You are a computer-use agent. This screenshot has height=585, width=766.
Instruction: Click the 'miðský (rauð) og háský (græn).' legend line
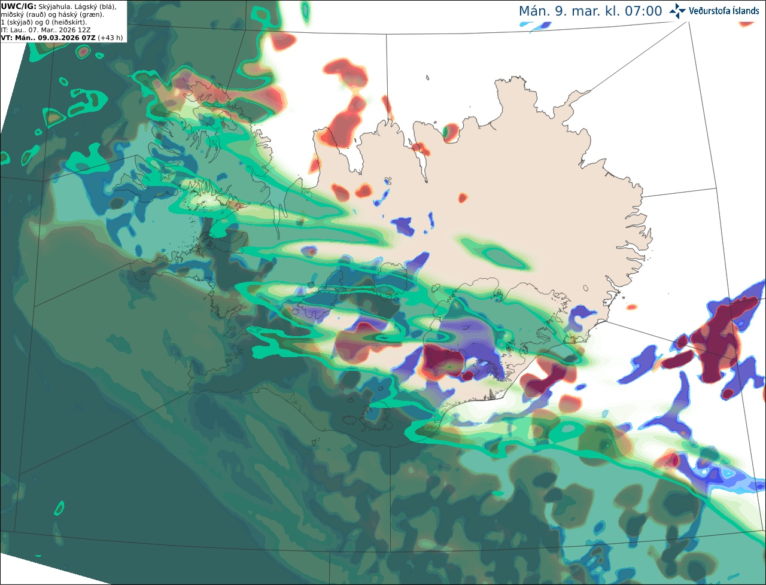click(52, 14)
